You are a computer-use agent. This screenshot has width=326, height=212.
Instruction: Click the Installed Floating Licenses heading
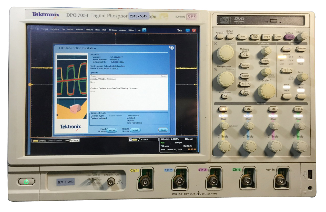[103, 79]
